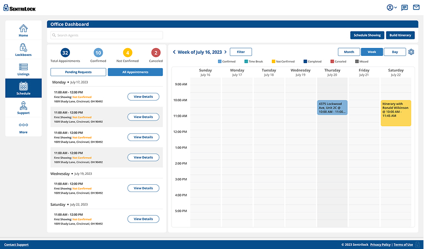Open the More menu in sidebar
The width and height of the screenshot is (424, 249).
(23, 127)
